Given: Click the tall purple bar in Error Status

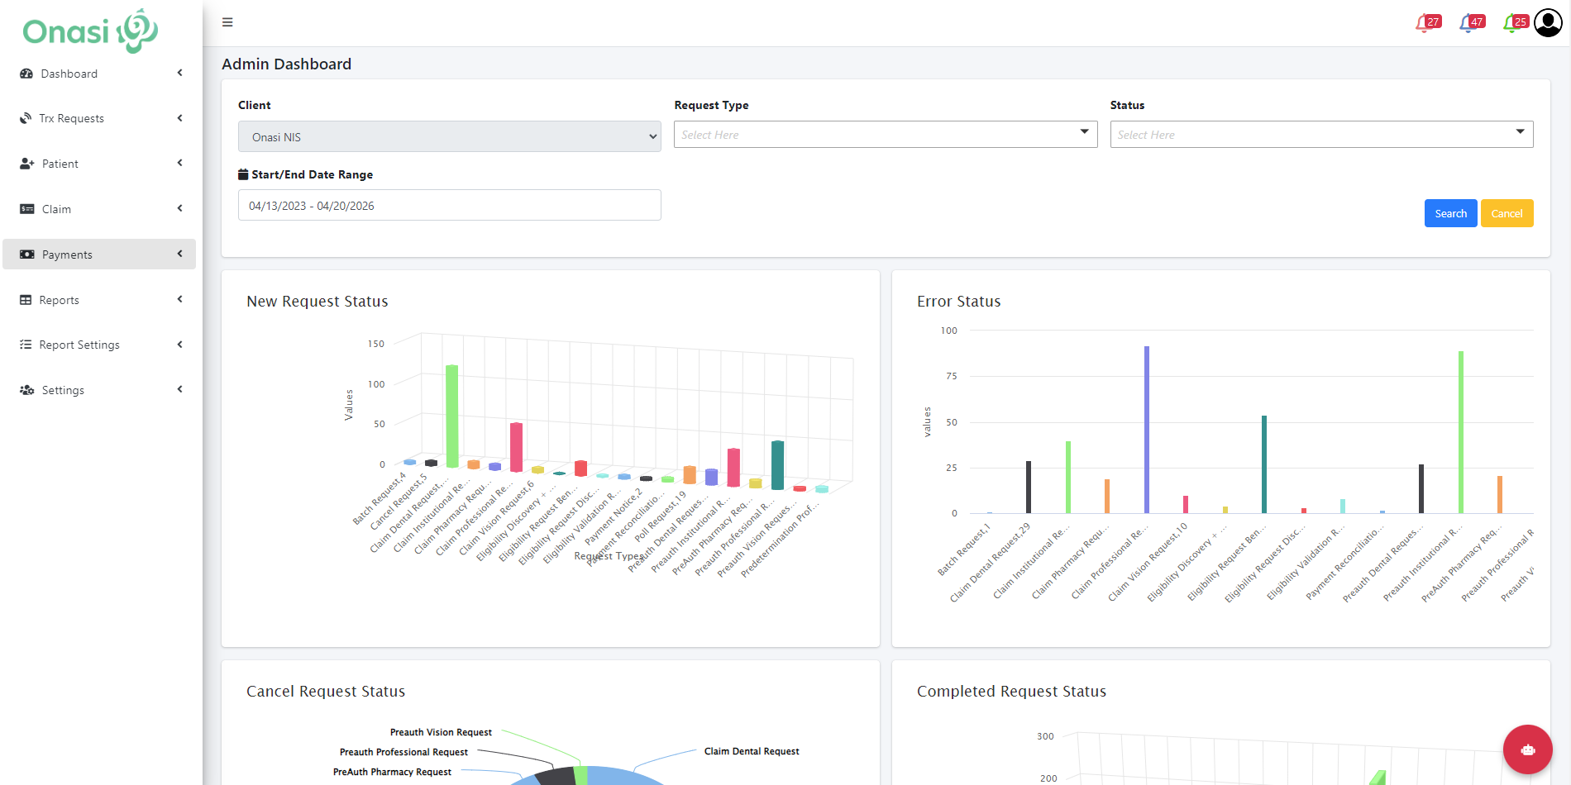Looking at the screenshot, I should (1147, 430).
